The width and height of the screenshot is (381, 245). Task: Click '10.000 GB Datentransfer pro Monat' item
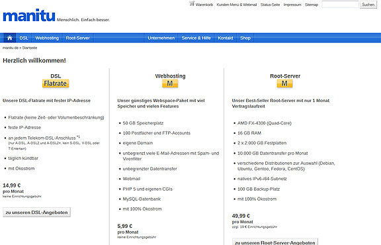[x=273, y=153]
